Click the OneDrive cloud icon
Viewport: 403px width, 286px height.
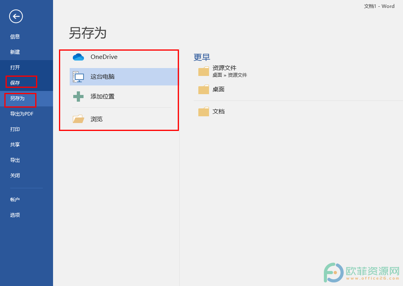(x=78, y=57)
